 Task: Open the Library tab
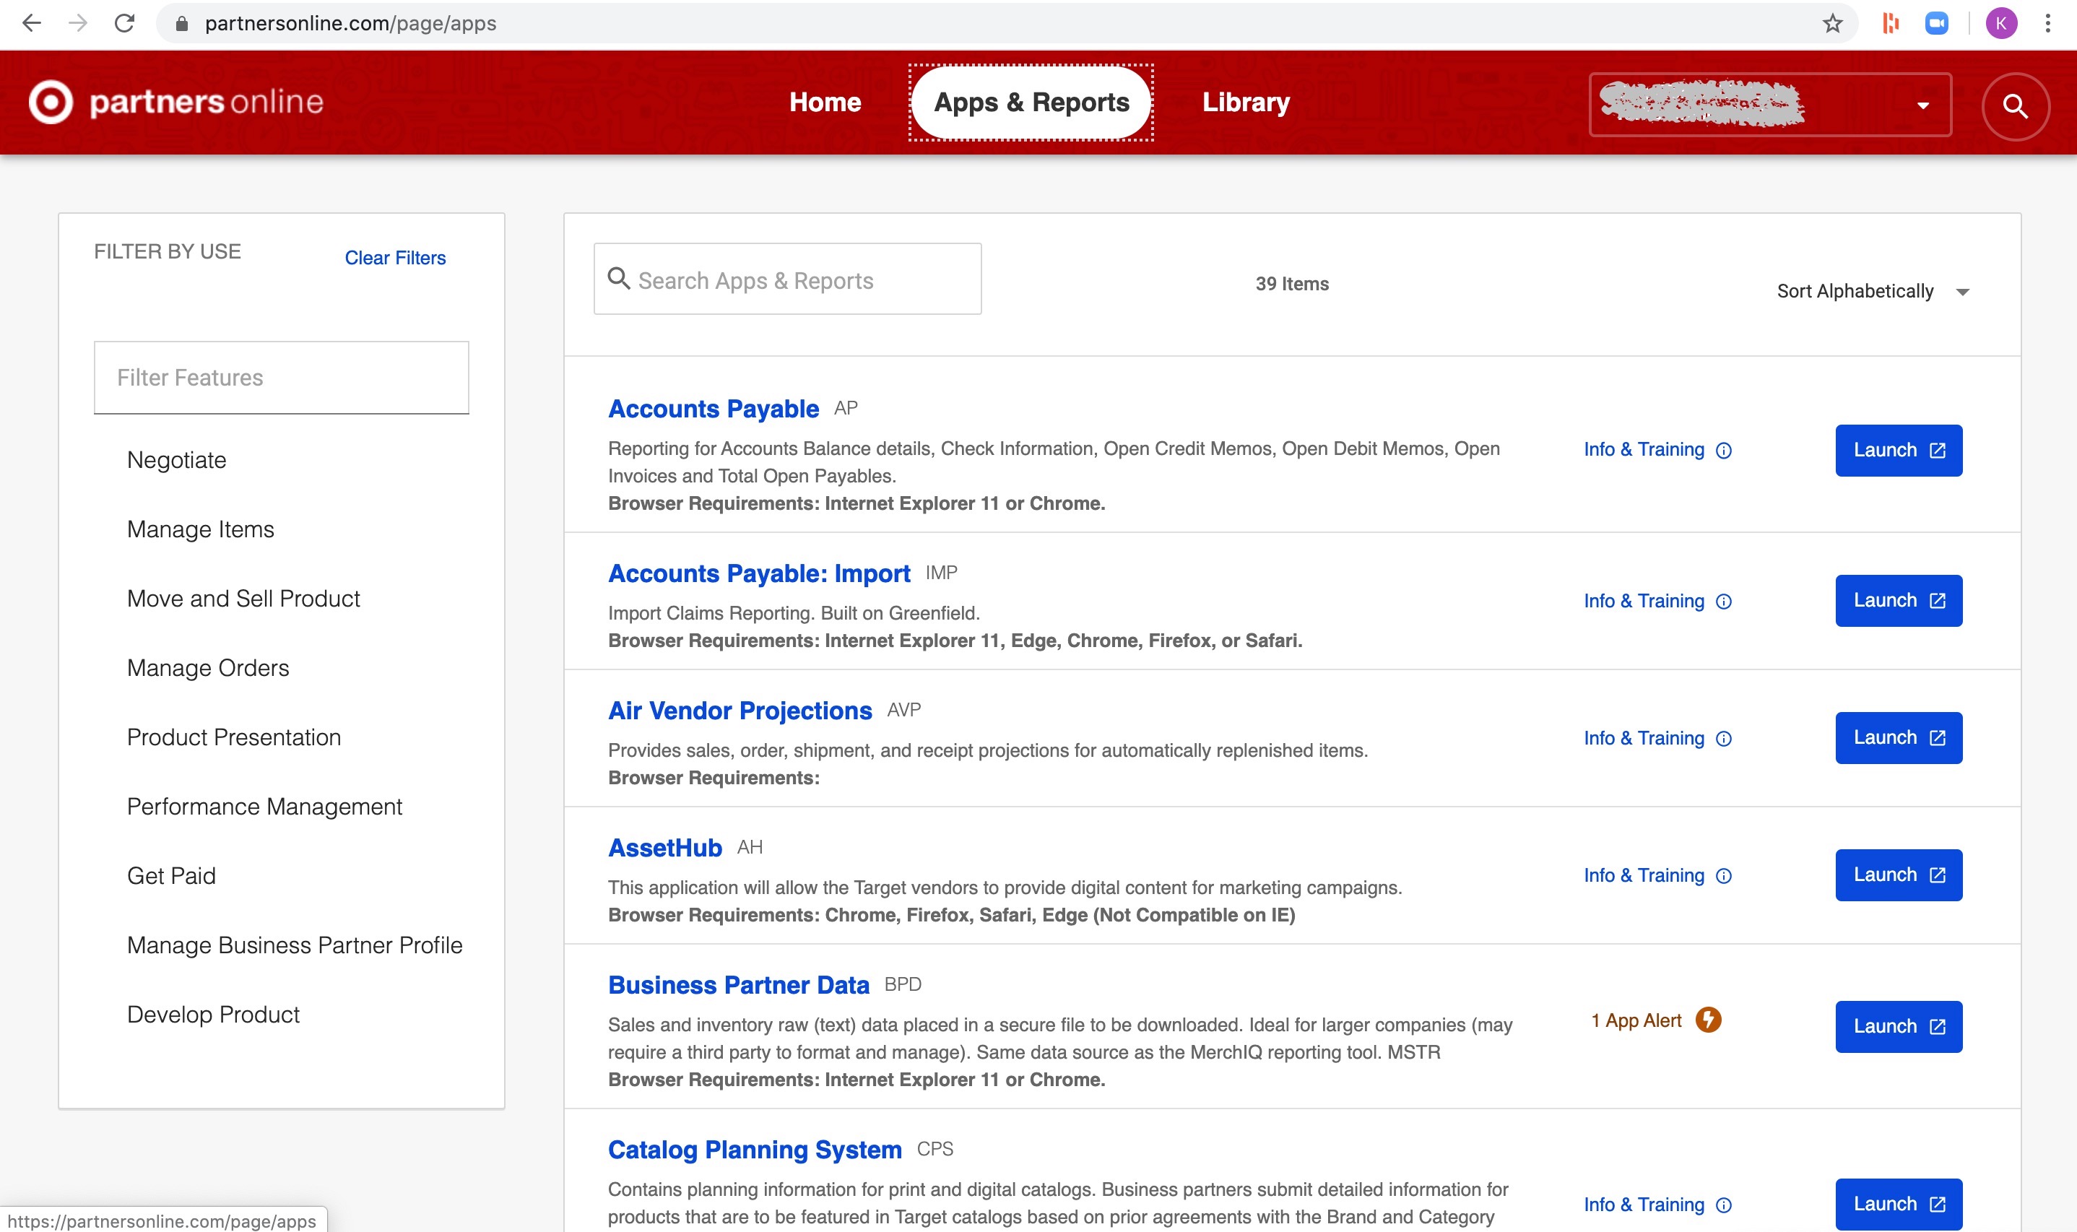[1245, 102]
